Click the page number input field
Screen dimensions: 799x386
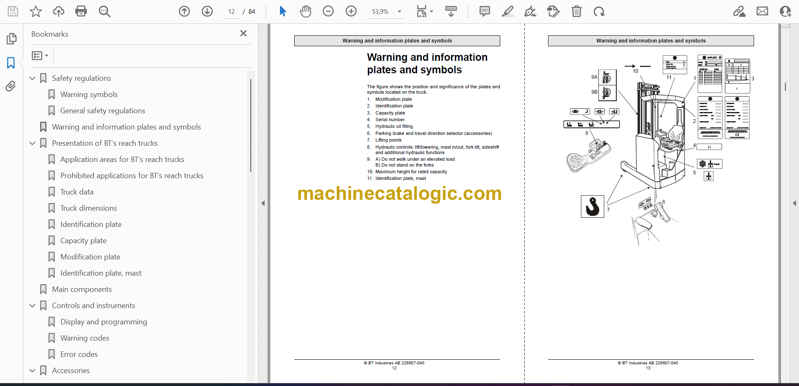pos(231,12)
